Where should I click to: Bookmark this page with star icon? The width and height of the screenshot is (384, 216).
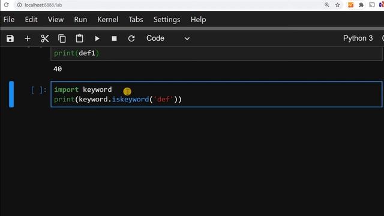click(338, 5)
